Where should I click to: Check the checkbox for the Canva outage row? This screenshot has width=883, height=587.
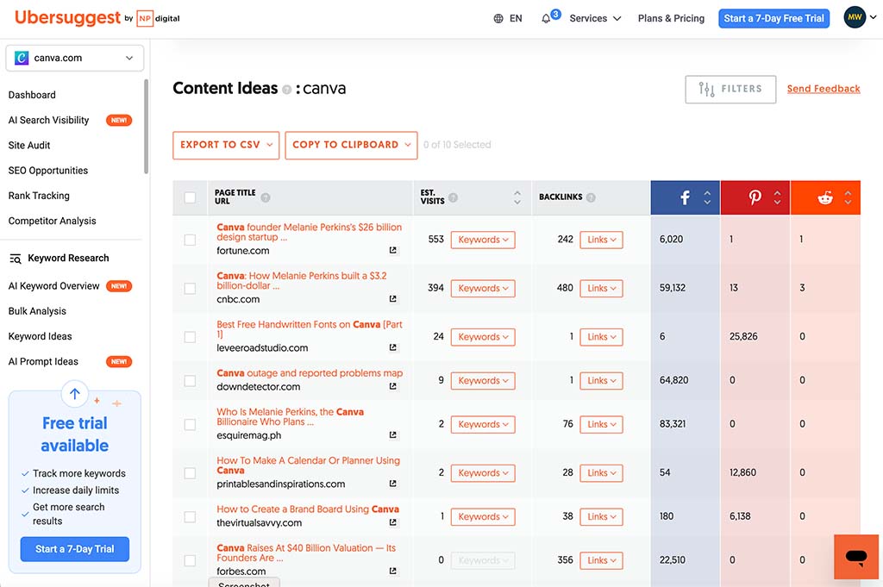(x=190, y=380)
